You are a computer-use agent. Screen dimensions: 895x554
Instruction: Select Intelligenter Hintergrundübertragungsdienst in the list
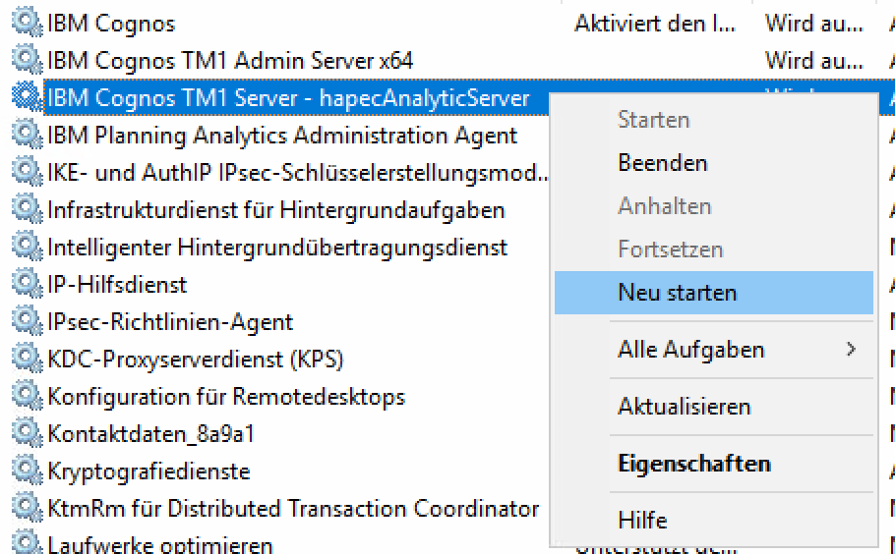pos(277,248)
